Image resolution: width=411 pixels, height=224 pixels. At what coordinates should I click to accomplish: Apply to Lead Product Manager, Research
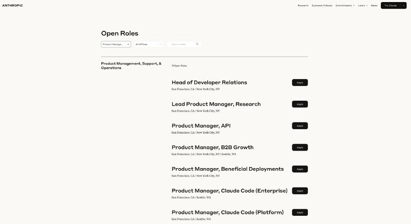point(300,104)
